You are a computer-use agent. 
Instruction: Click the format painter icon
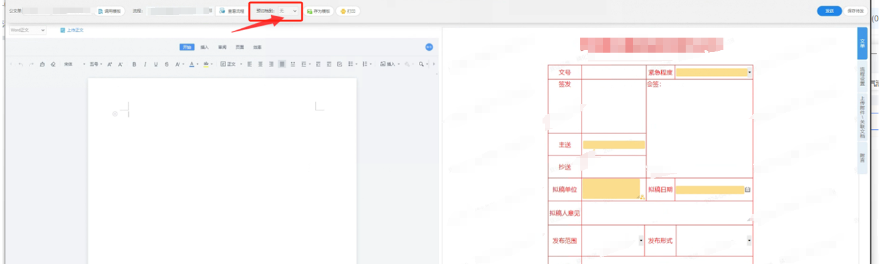coord(42,64)
